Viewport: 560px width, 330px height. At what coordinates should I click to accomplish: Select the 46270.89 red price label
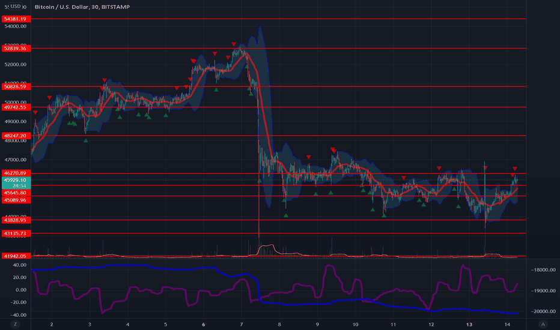16,173
